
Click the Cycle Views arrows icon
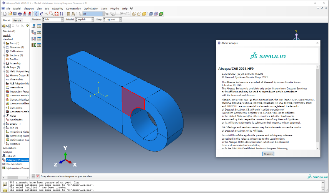tap(62, 14)
